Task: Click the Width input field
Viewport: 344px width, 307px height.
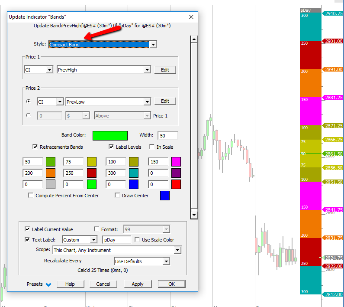Action: 167,136
